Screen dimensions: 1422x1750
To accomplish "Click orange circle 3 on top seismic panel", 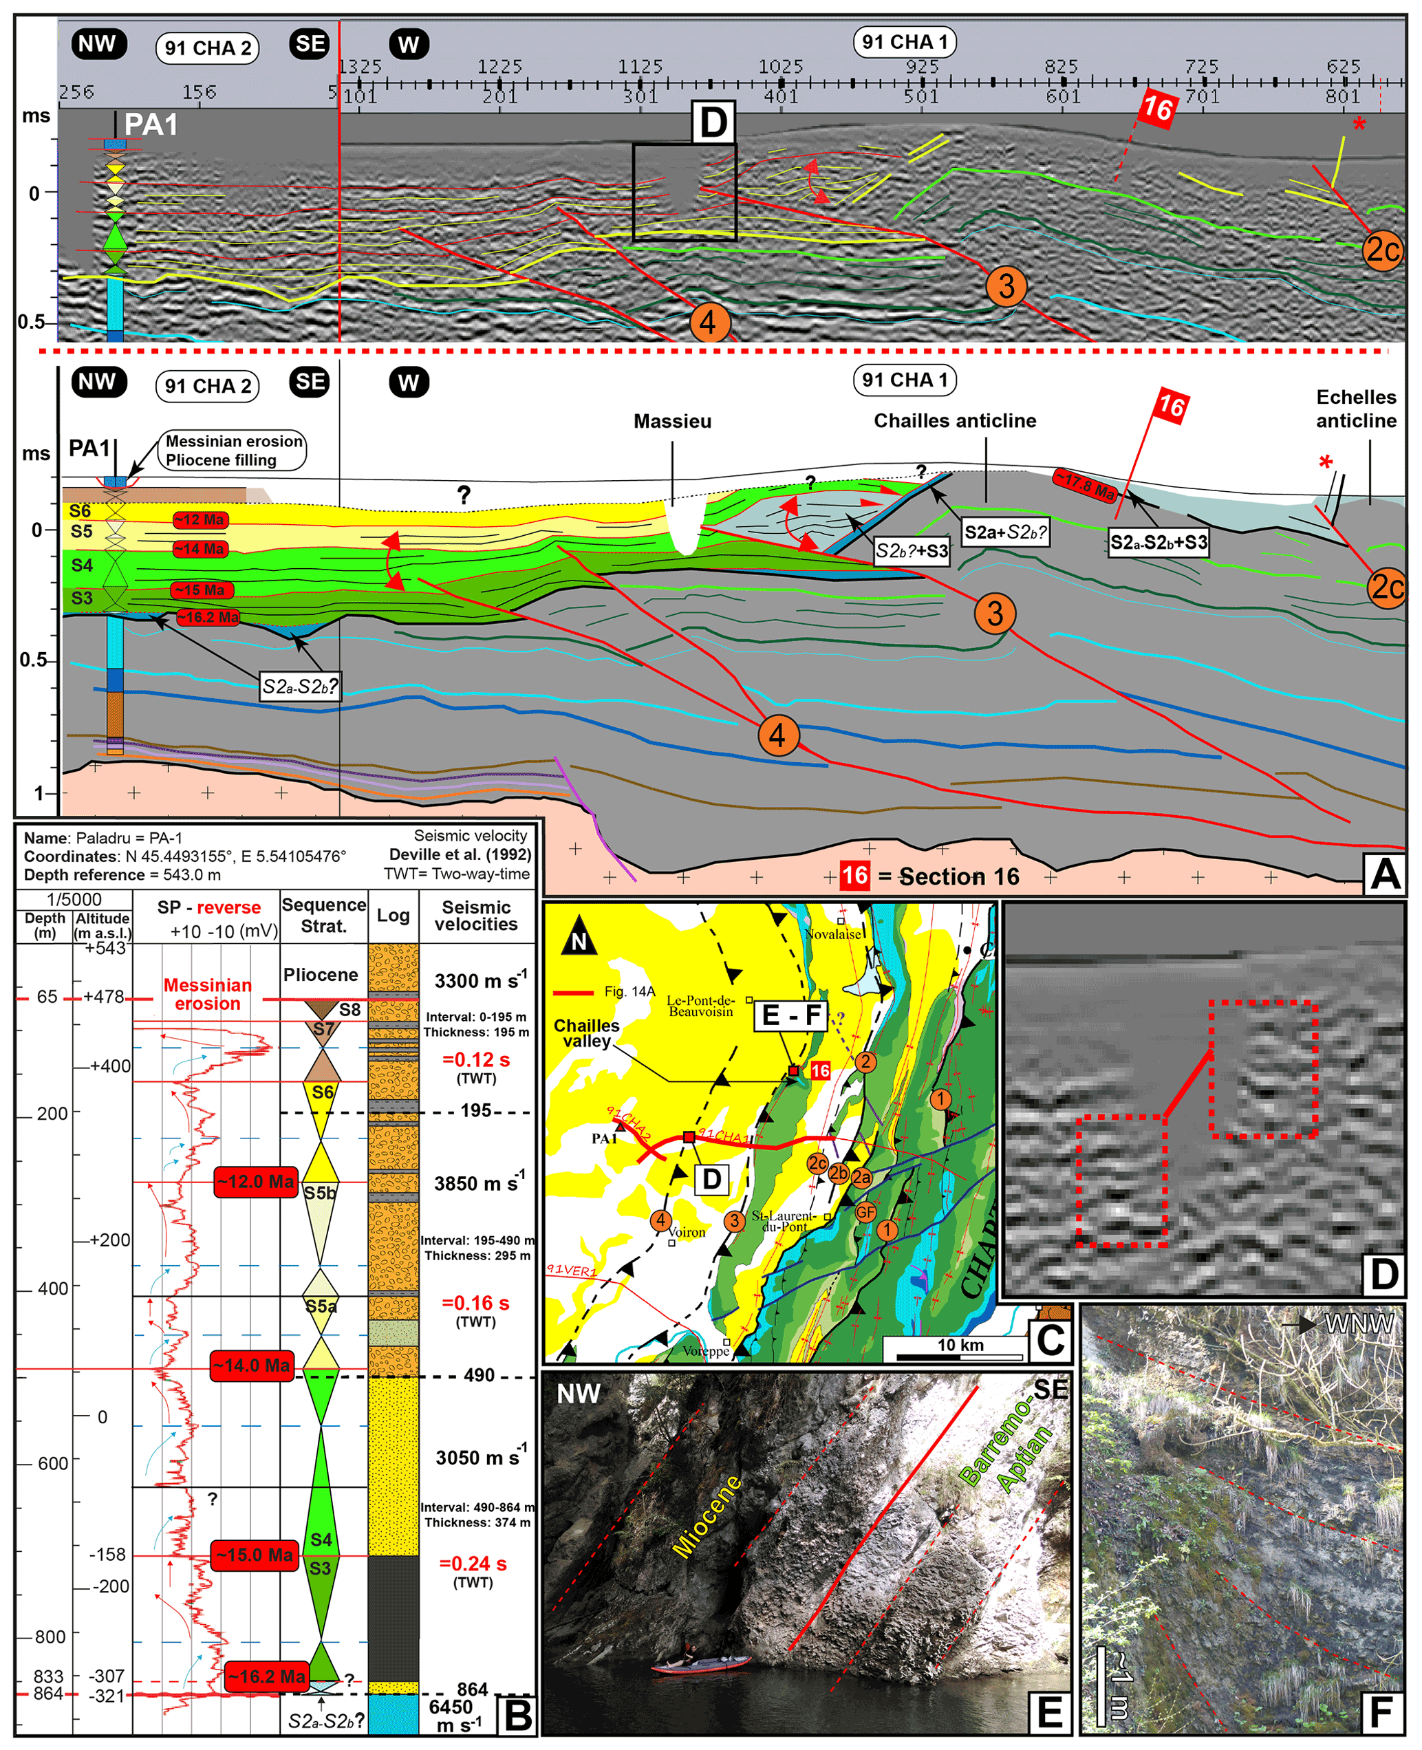I will point(1006,285).
